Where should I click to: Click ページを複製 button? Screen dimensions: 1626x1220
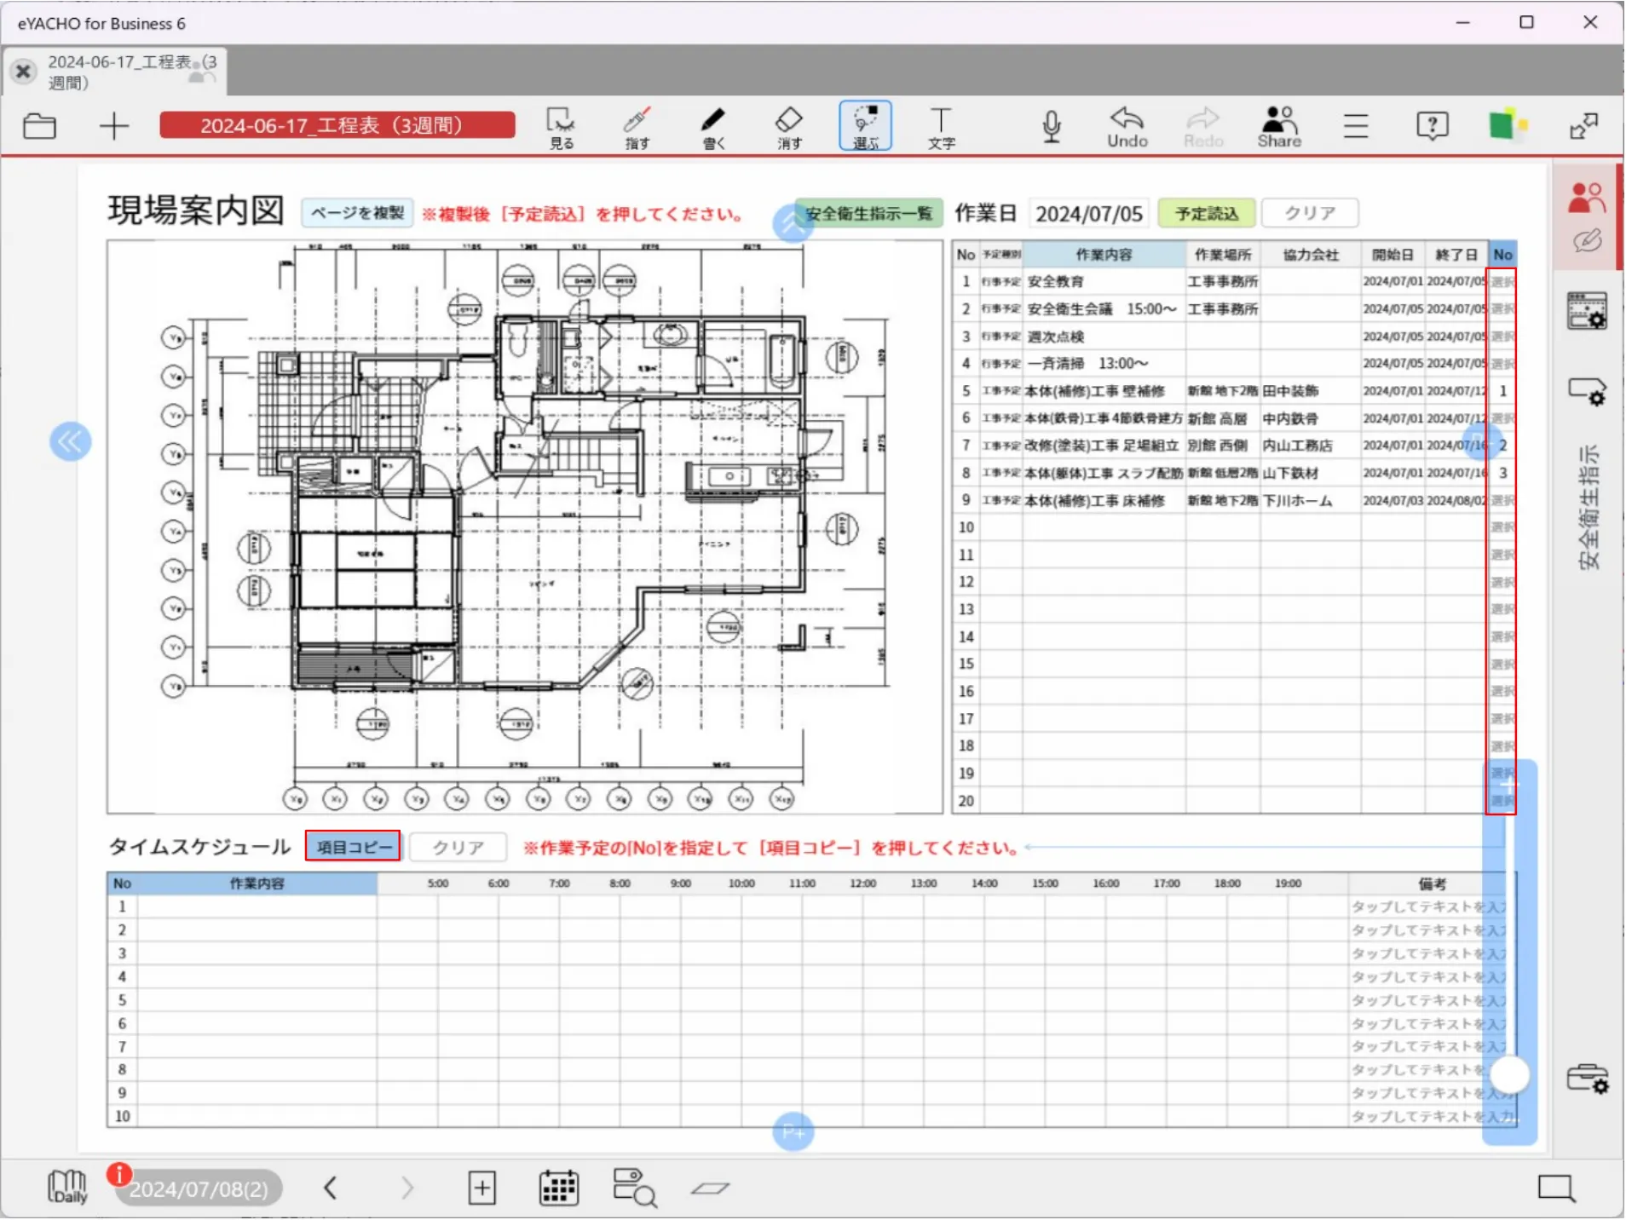click(357, 213)
